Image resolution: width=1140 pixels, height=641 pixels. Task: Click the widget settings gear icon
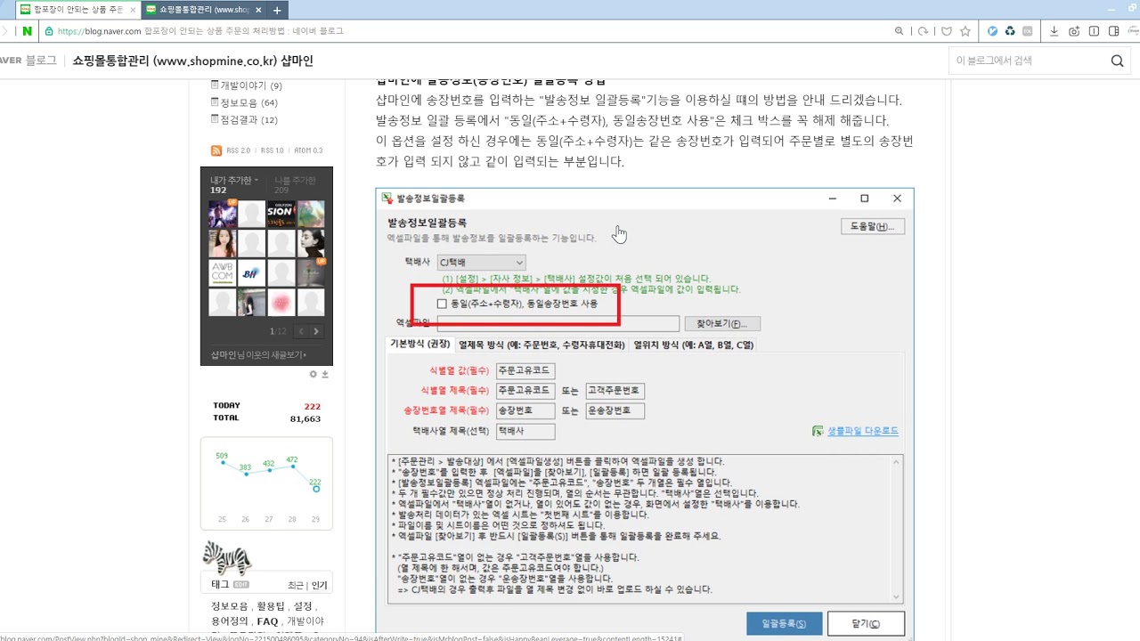point(313,374)
